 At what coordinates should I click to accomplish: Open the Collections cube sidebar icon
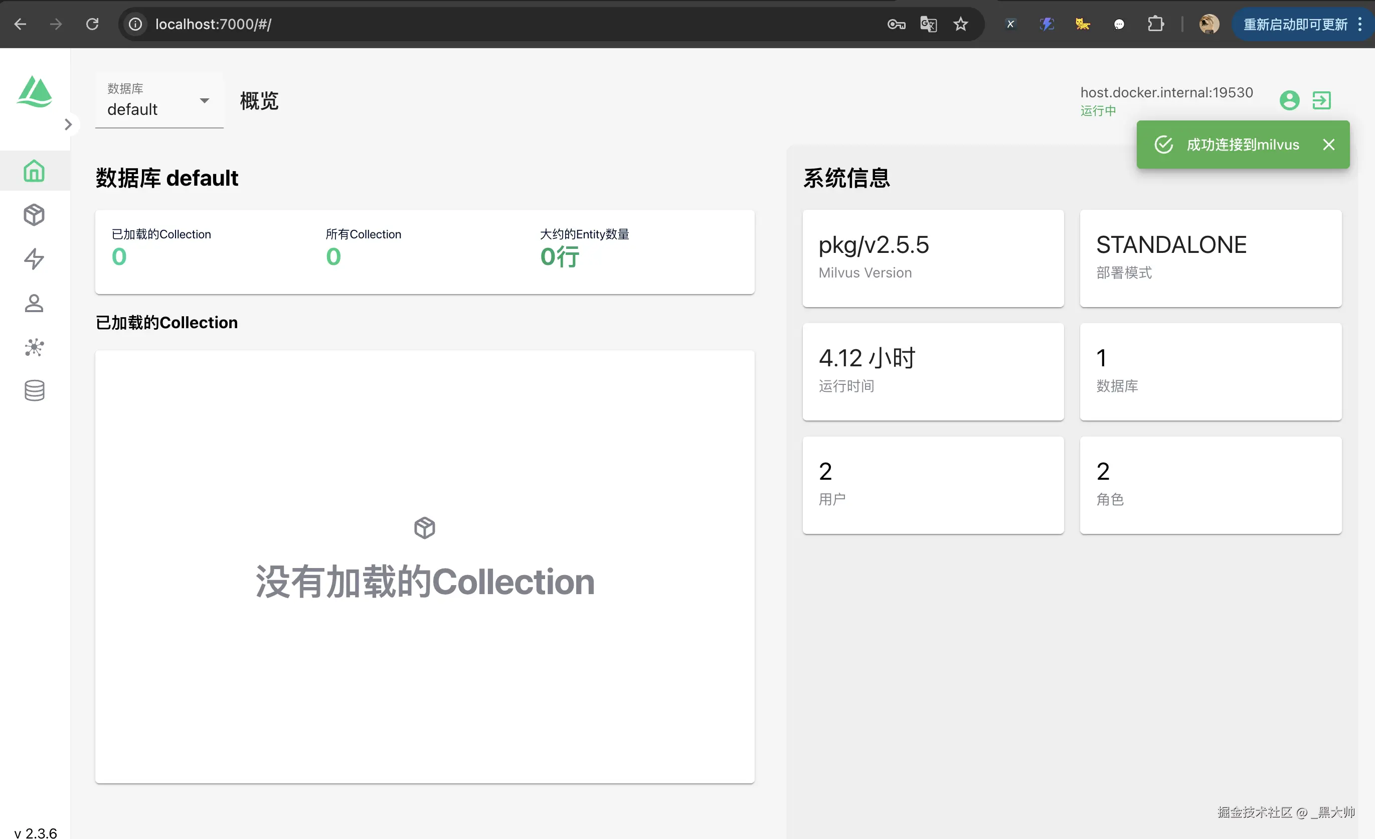34,215
